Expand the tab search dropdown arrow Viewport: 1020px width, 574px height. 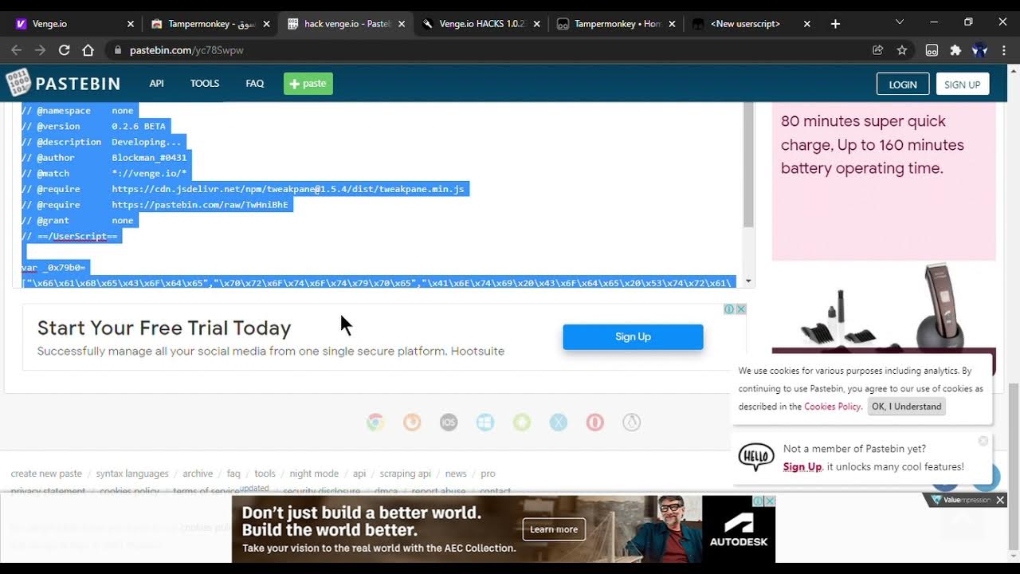click(900, 22)
